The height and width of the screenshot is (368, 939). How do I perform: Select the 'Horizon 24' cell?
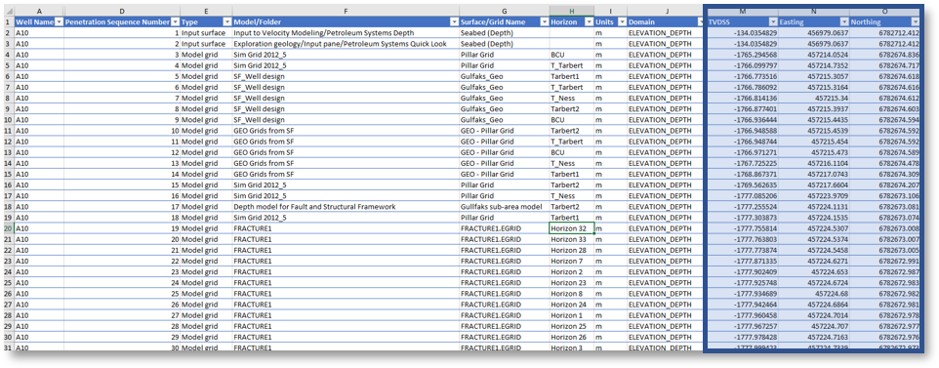[571, 305]
